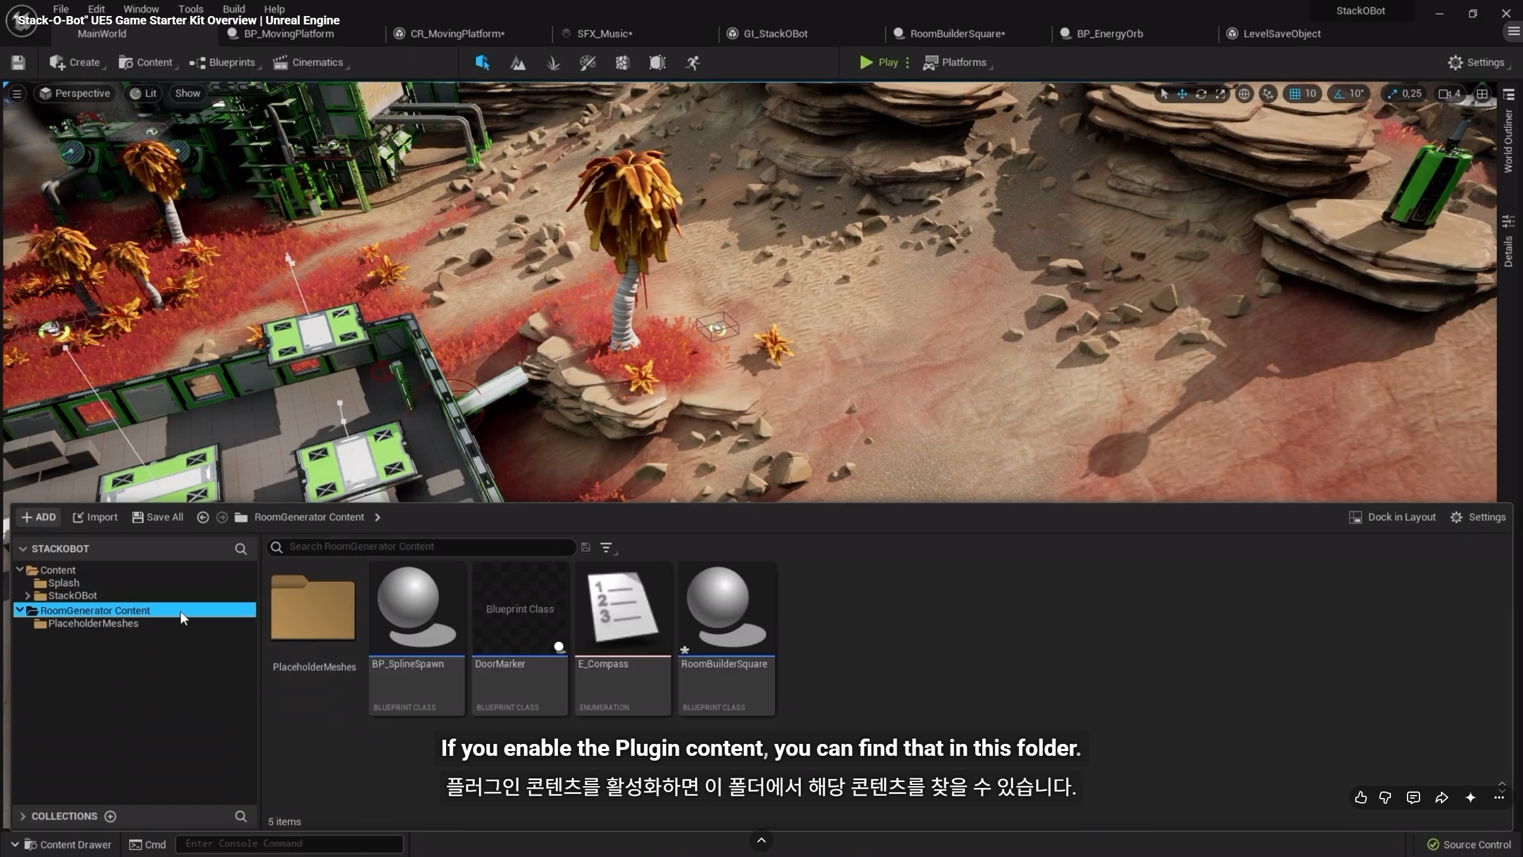Open the World Outliner sidebar tab

[x=1508, y=133]
